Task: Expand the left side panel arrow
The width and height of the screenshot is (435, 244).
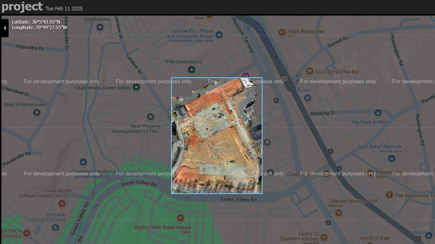Action: 4,28
